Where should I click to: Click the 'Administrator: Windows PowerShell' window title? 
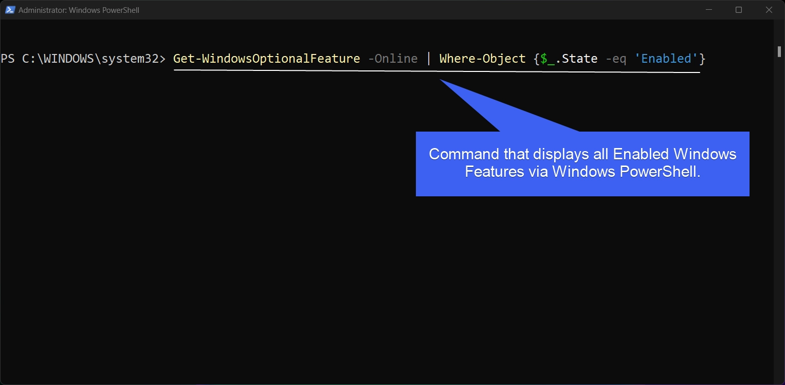pyautogui.click(x=79, y=10)
